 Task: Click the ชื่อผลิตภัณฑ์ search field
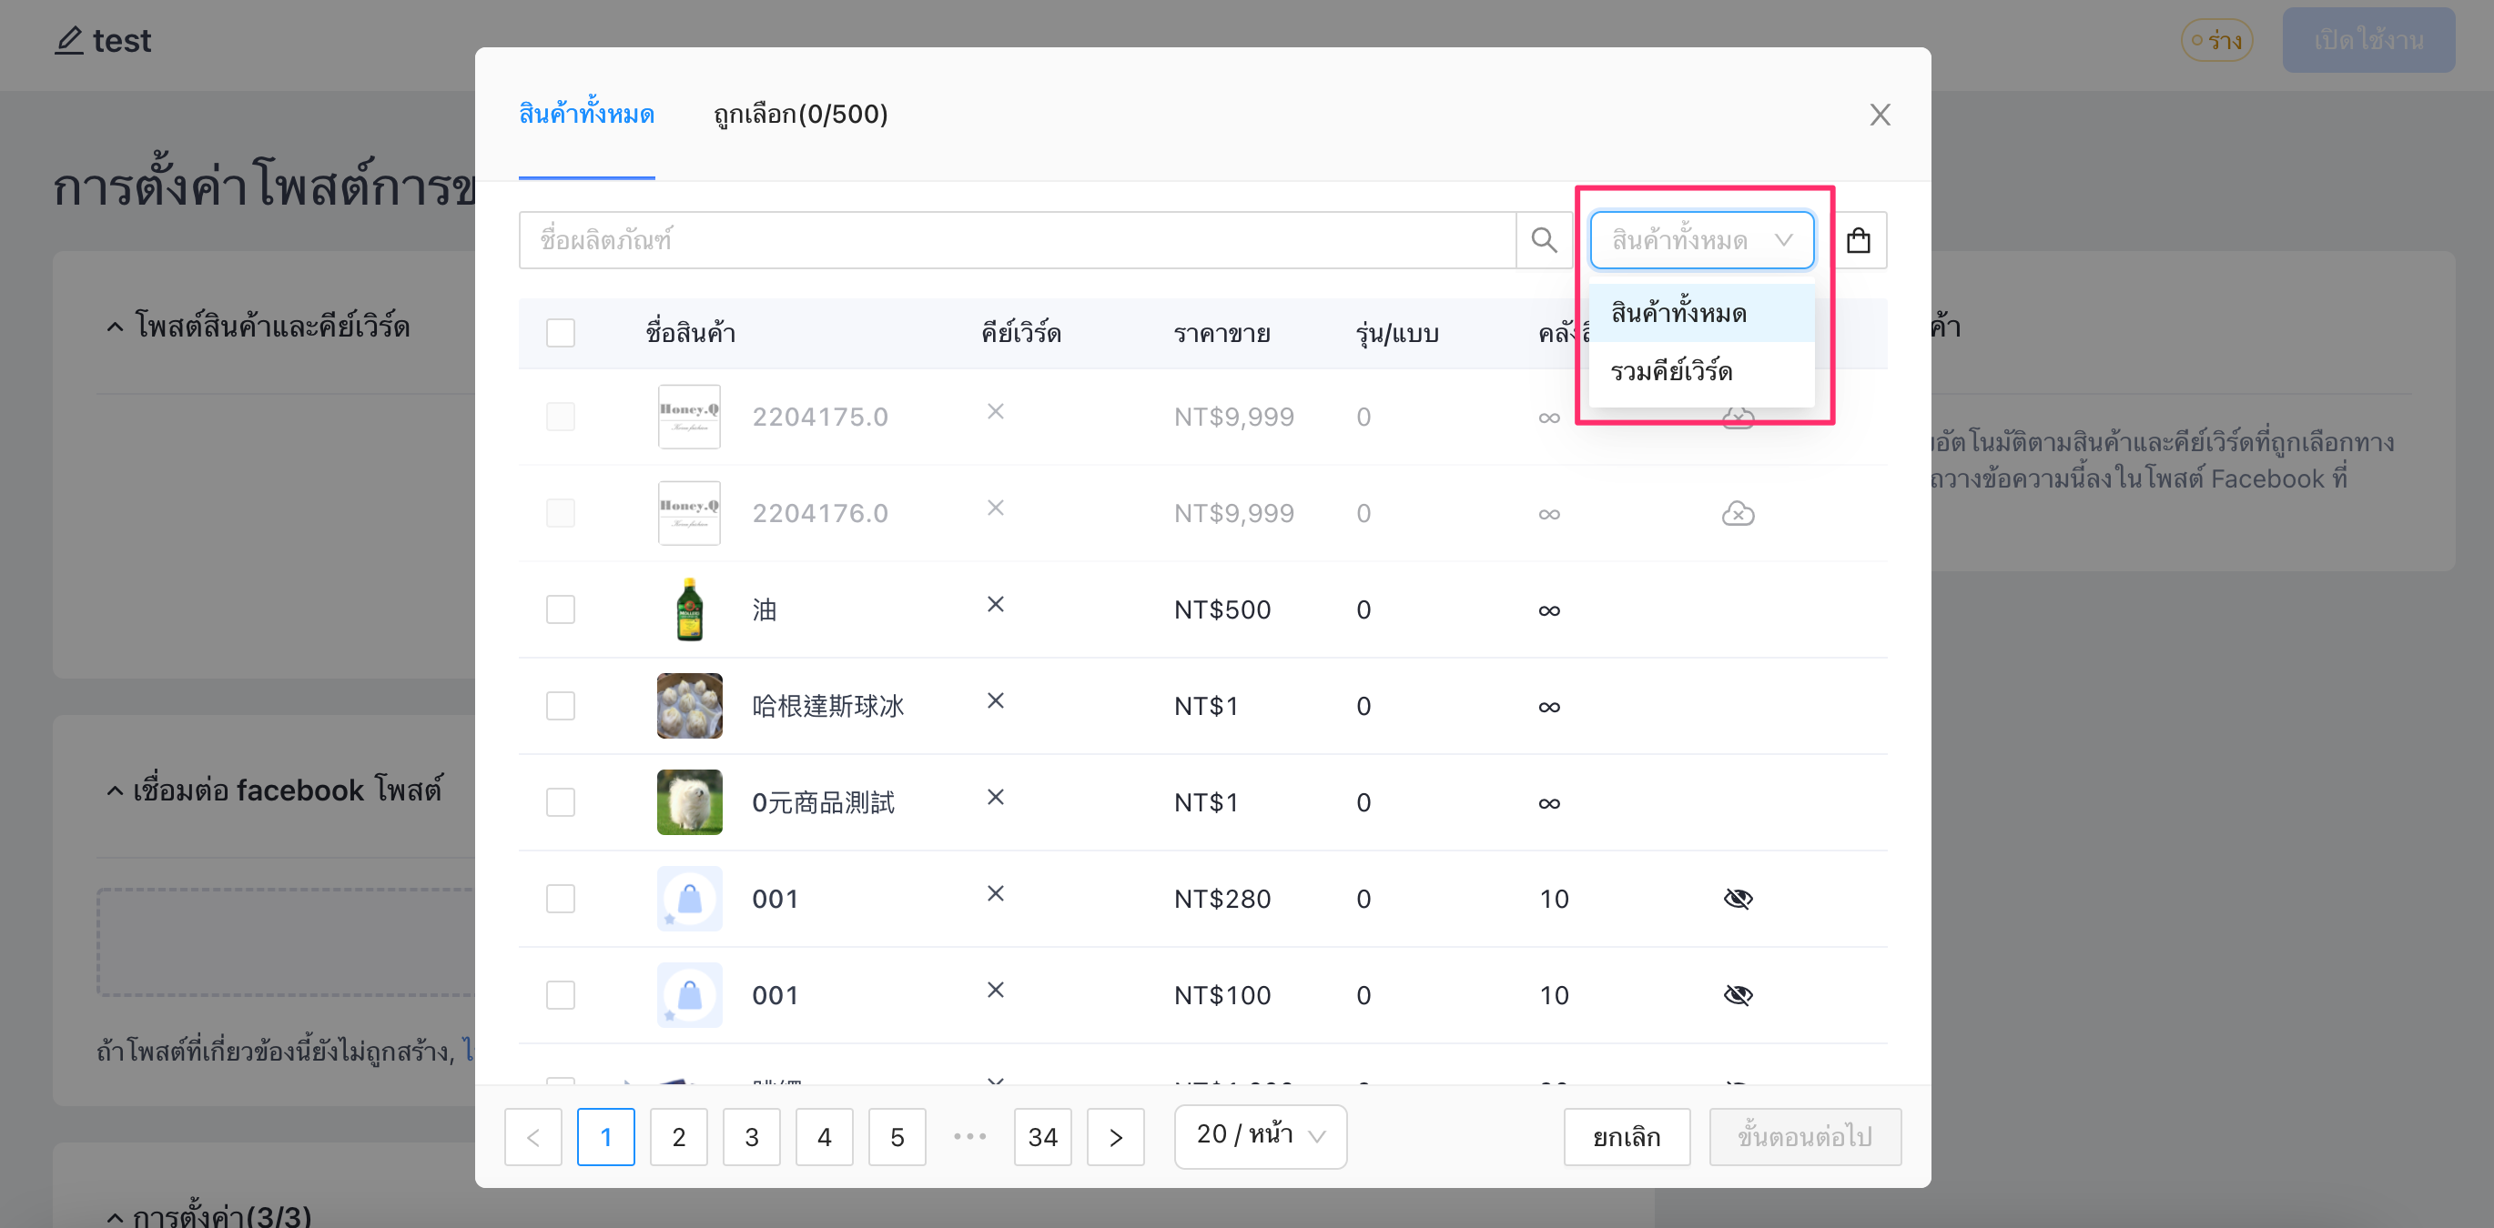tap(1017, 240)
